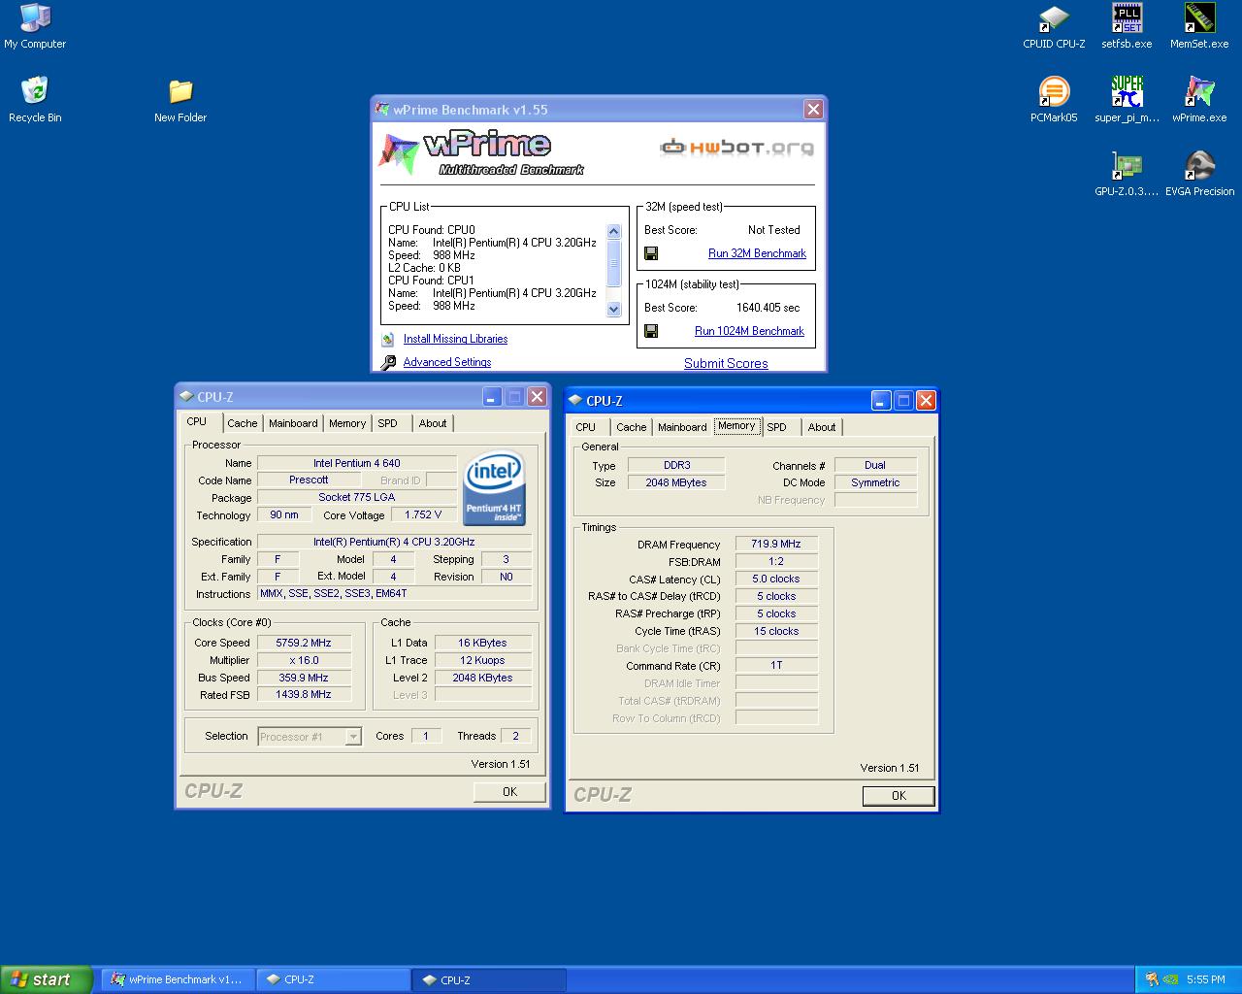Click the HWBOT.org logo in wPrime
Screen dimensions: 1242x994
click(737, 148)
